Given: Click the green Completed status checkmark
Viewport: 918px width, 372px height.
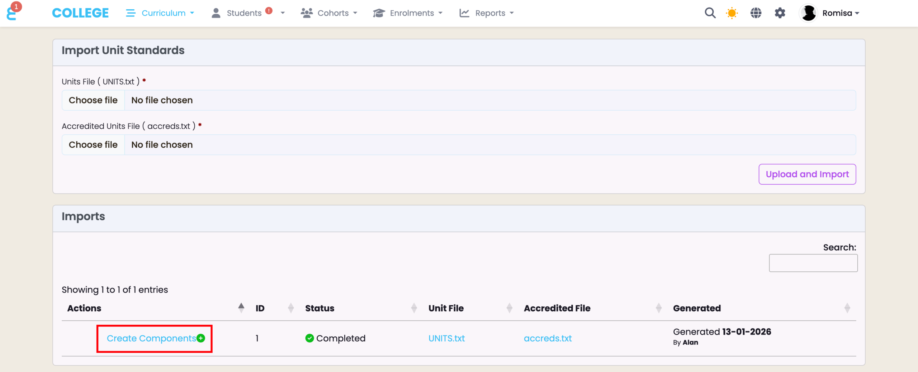Looking at the screenshot, I should 309,338.
